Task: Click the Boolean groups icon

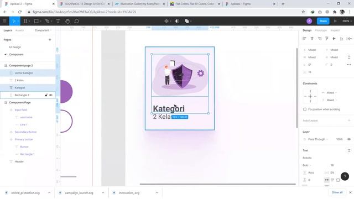Action: click(186, 21)
